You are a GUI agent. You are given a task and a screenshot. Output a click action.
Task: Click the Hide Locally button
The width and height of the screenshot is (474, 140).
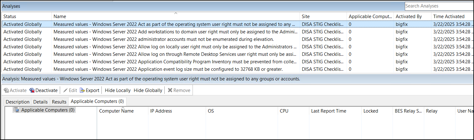(x=118, y=90)
